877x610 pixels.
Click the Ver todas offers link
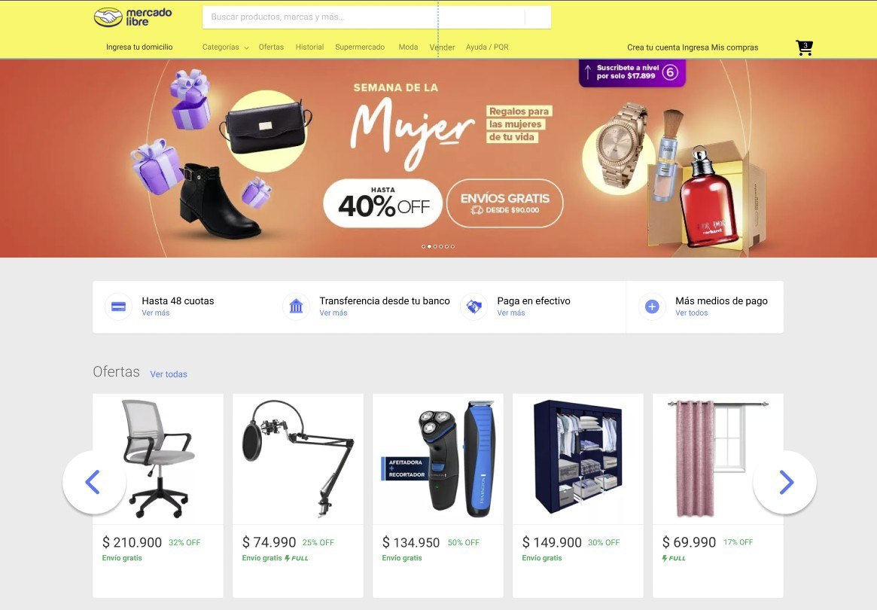[169, 374]
